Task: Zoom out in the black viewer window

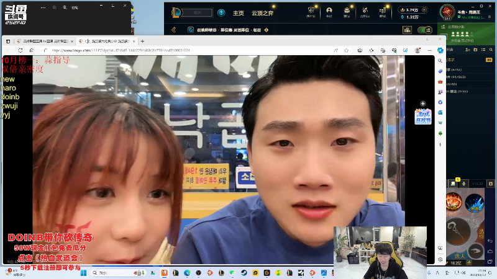Action: coord(55,7)
